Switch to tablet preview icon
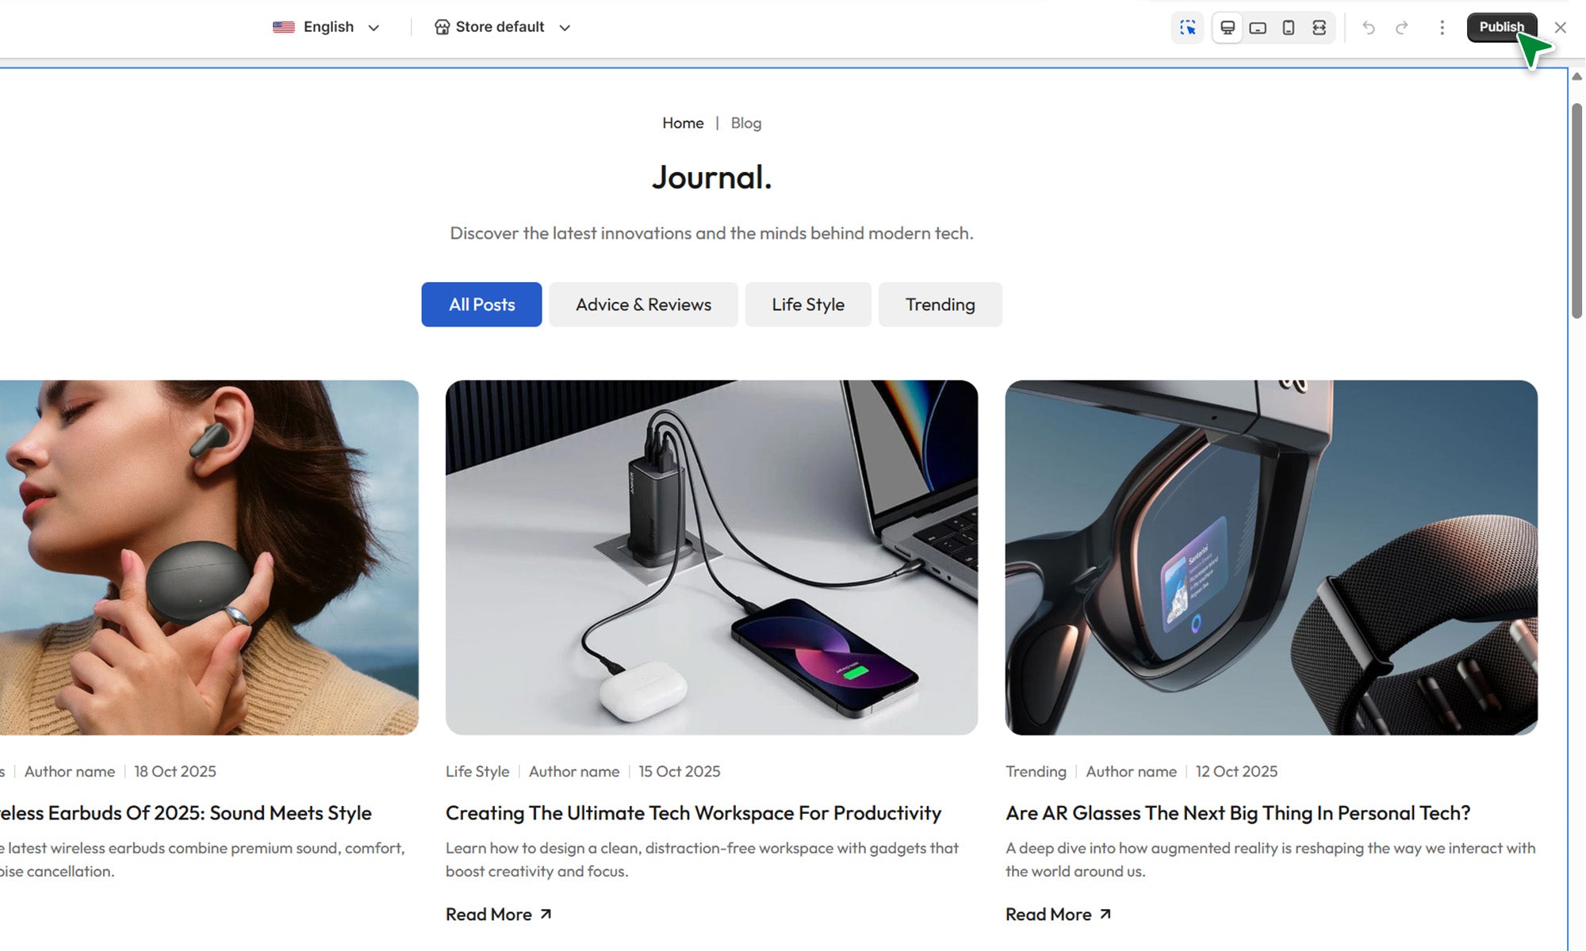The image size is (1586, 951). pyautogui.click(x=1258, y=28)
